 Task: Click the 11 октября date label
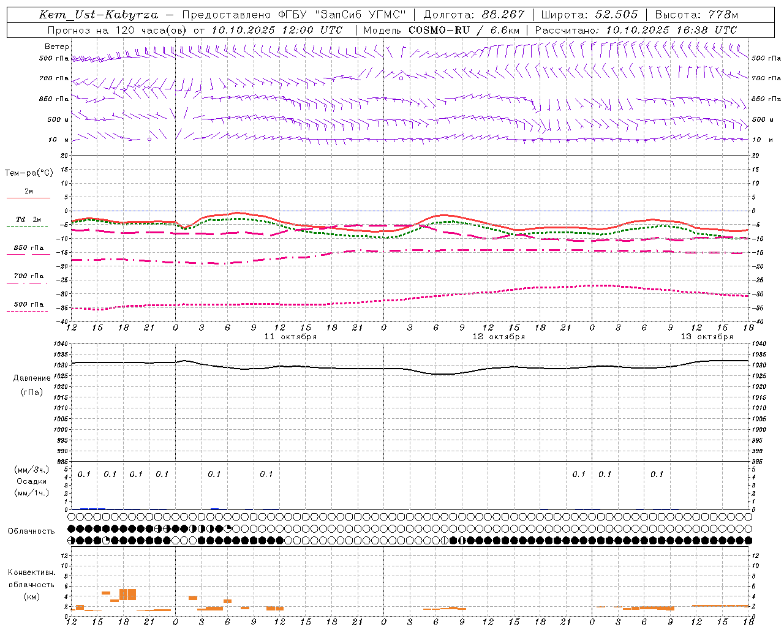tap(290, 337)
